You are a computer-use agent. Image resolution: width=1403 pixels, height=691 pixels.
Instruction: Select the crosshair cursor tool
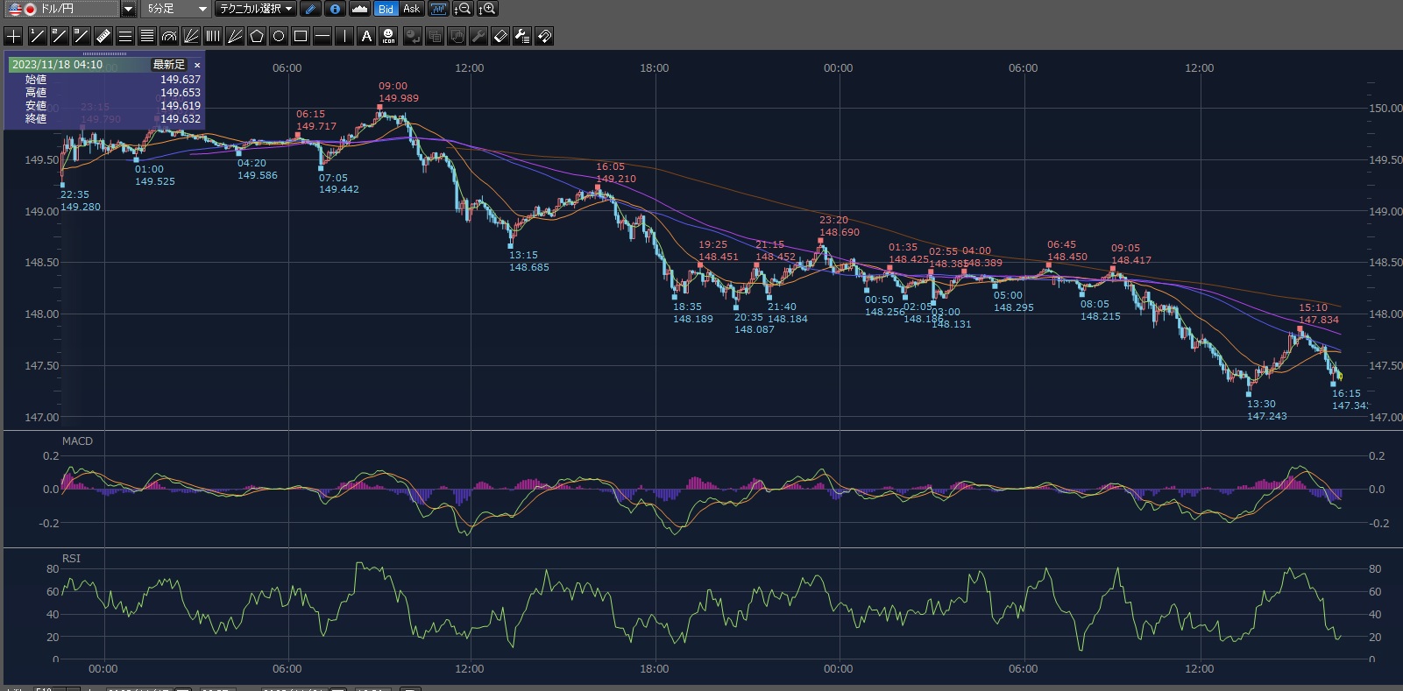coord(13,36)
